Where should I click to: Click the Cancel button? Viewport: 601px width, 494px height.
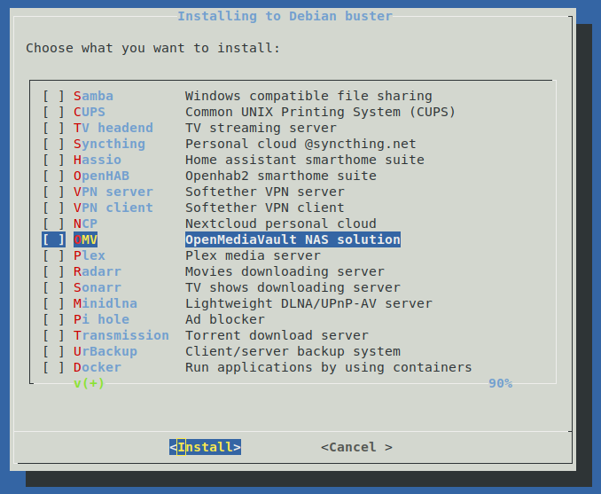click(x=356, y=447)
